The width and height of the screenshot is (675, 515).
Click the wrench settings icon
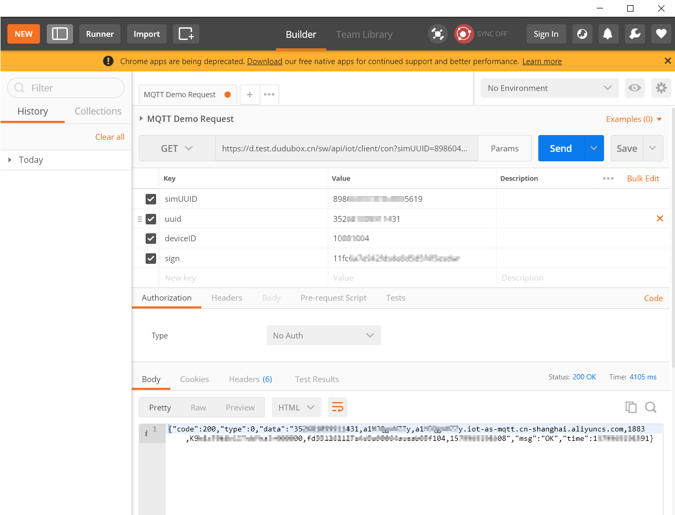pyautogui.click(x=635, y=34)
